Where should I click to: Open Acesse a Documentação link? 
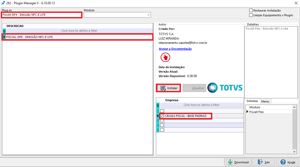175,49
